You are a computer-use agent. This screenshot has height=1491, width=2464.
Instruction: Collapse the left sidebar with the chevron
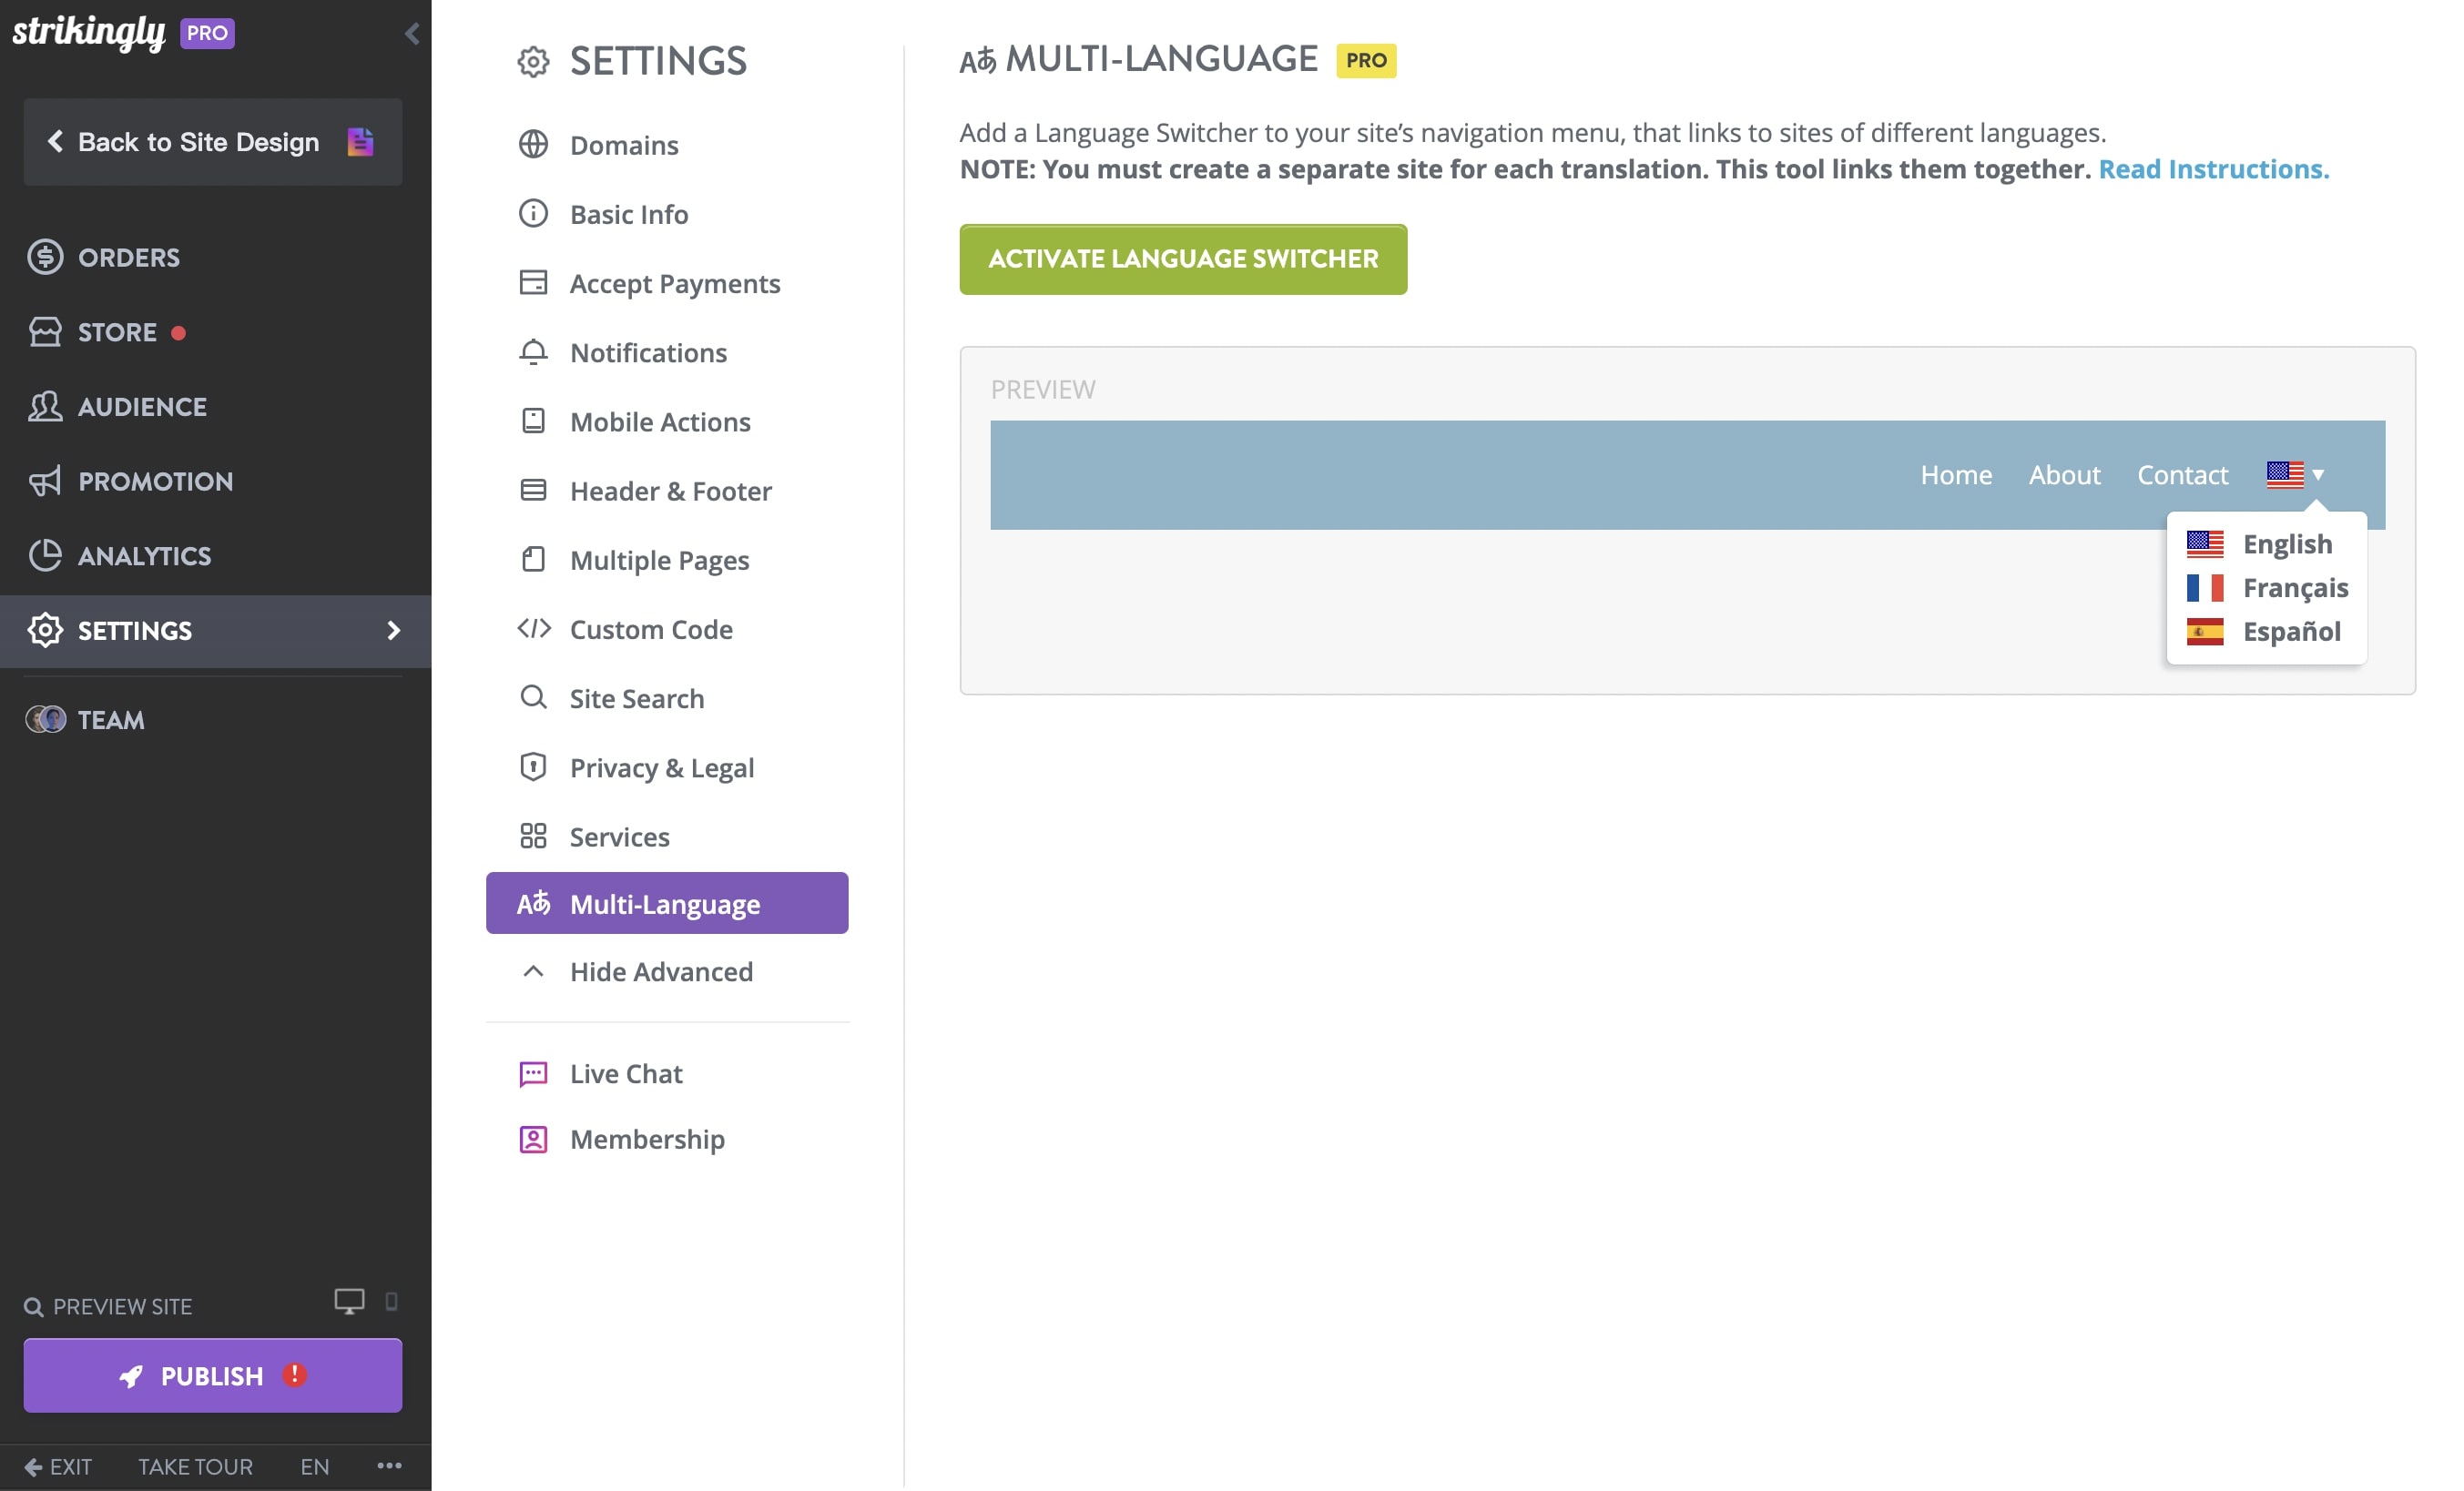pos(410,32)
